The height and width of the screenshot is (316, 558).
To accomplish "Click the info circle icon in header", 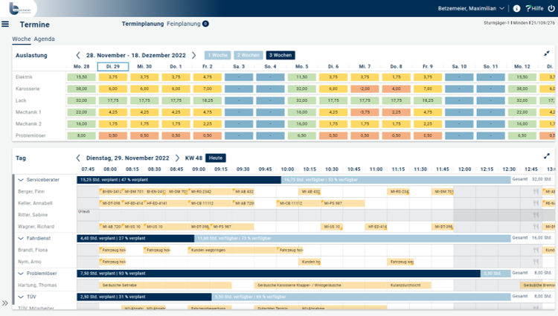I will (x=517, y=8).
